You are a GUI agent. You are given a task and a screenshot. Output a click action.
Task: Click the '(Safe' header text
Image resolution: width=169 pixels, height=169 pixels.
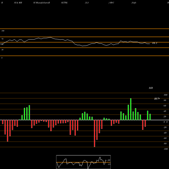(134, 3)
